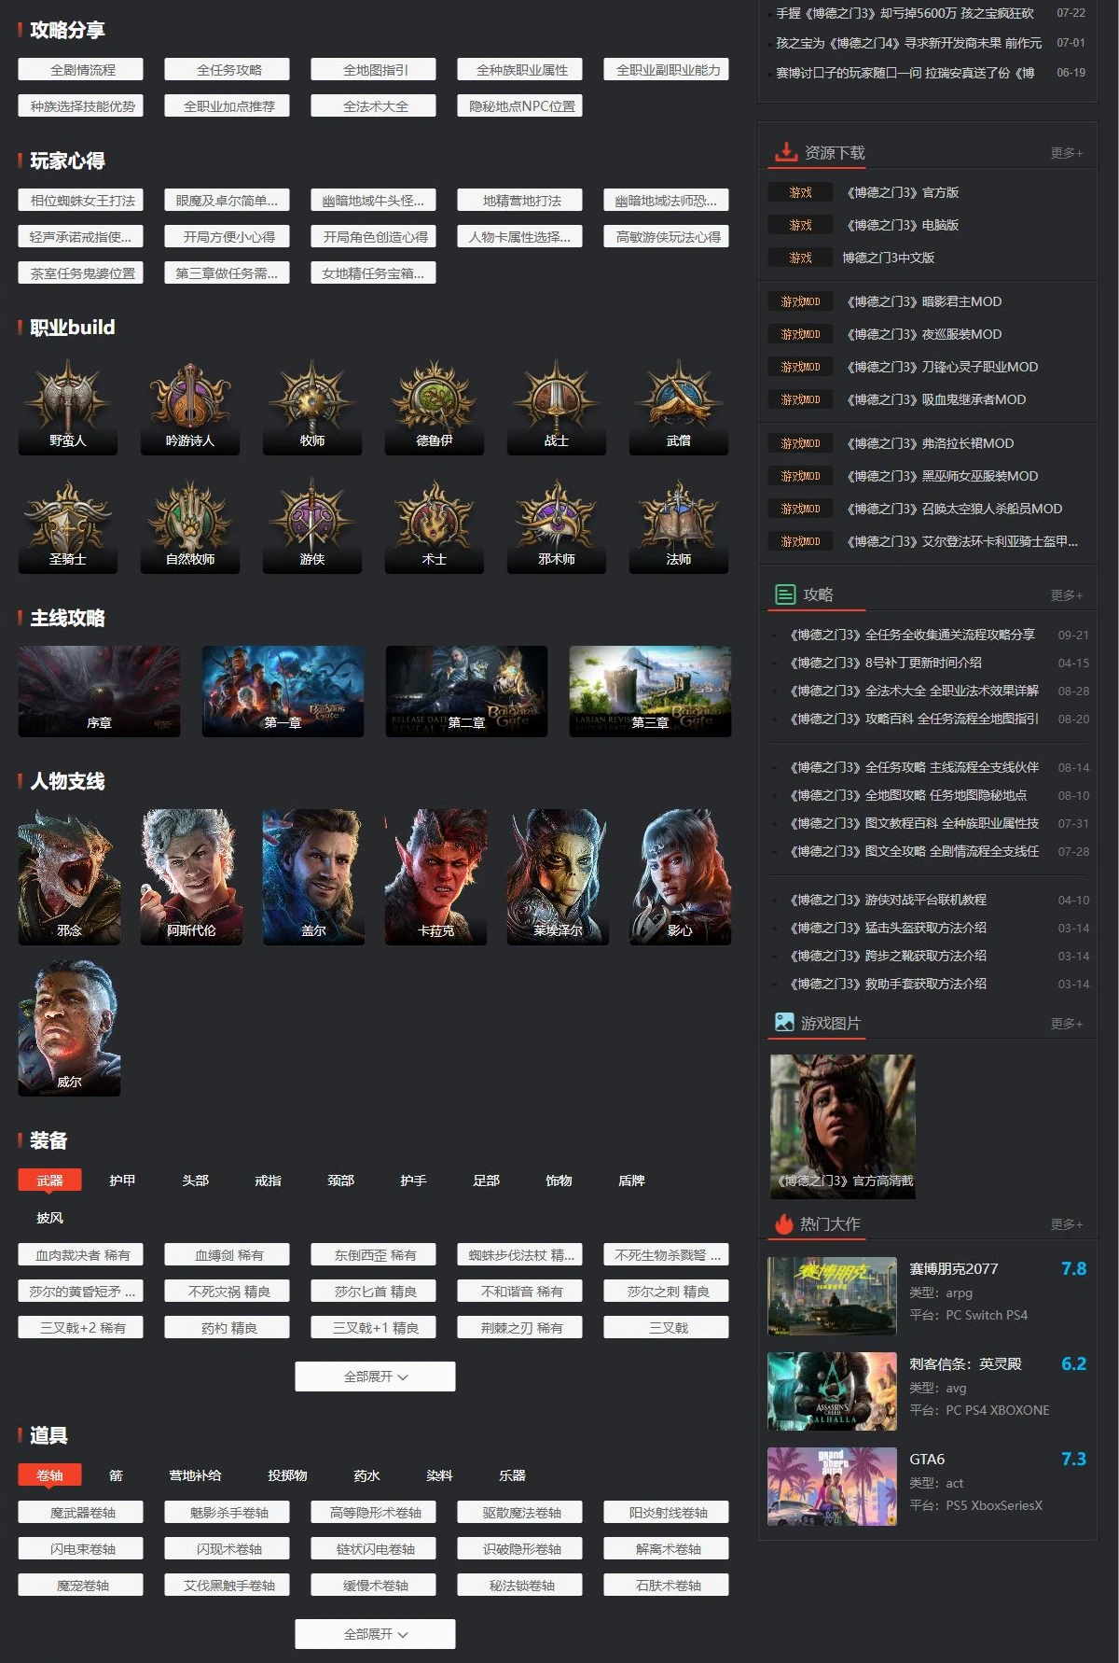
Task: Open the 赛博朋克2077 game cover thumbnail
Action: 832,1296
